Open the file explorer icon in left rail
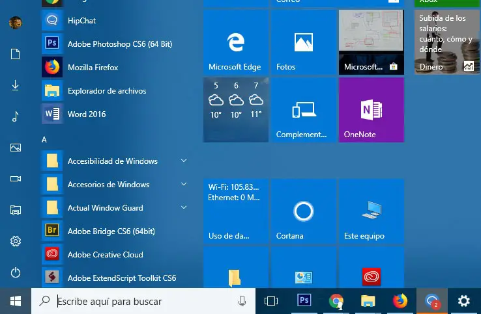 [16, 210]
